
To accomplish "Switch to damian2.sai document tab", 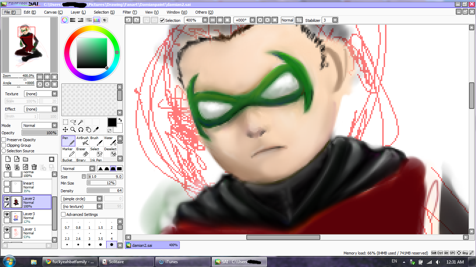I will (152, 245).
